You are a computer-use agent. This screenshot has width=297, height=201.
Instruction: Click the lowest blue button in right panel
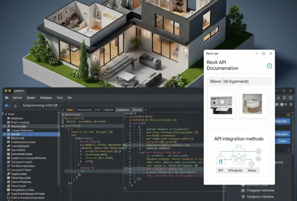(x=282, y=141)
